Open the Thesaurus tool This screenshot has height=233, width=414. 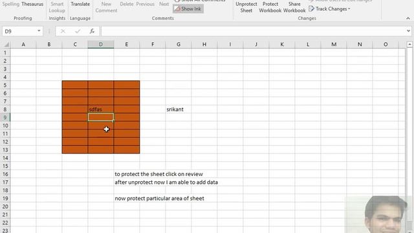coord(32,5)
